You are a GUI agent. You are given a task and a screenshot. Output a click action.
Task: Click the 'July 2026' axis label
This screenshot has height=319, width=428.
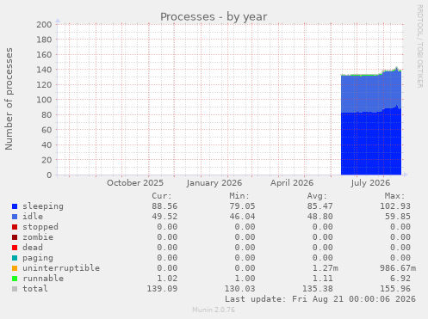370,183
